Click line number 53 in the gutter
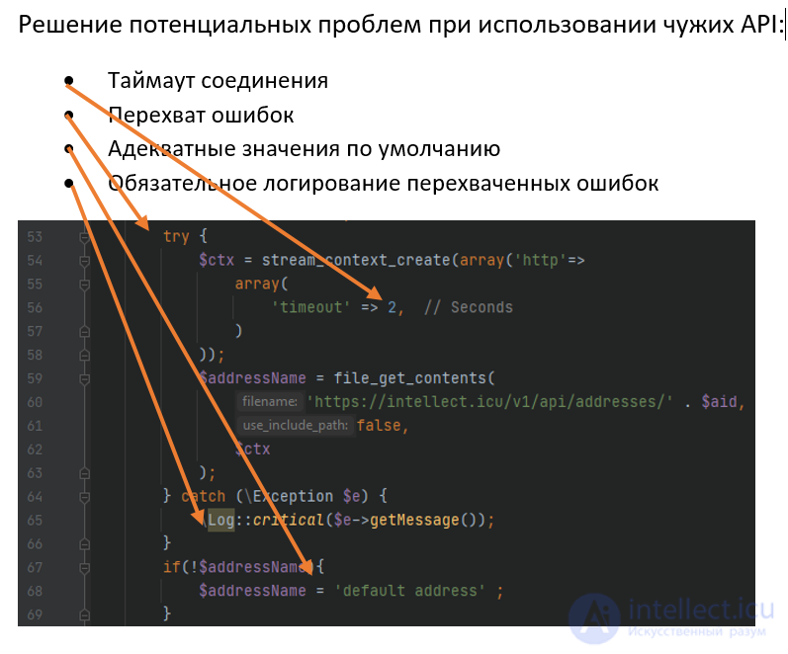 35,236
